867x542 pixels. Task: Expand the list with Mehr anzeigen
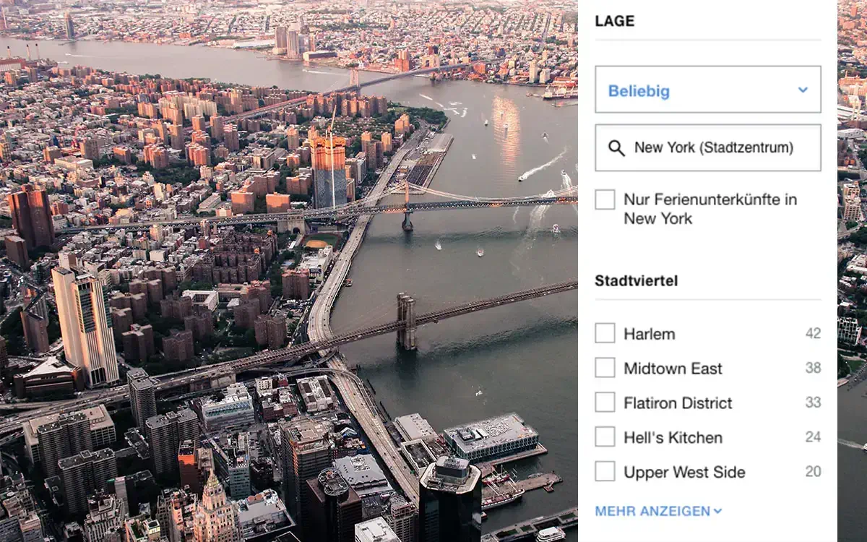pos(658,511)
